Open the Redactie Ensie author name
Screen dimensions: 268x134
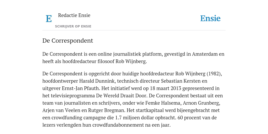pyautogui.click(x=74, y=15)
